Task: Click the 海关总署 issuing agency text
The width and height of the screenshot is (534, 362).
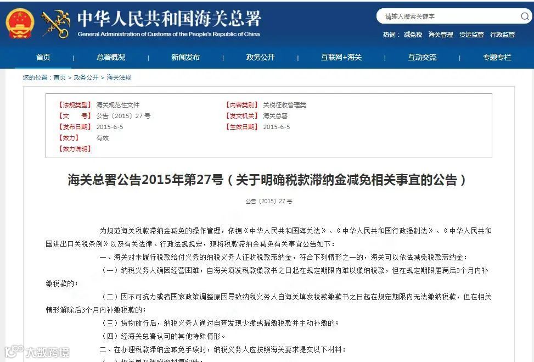Action: tap(274, 116)
